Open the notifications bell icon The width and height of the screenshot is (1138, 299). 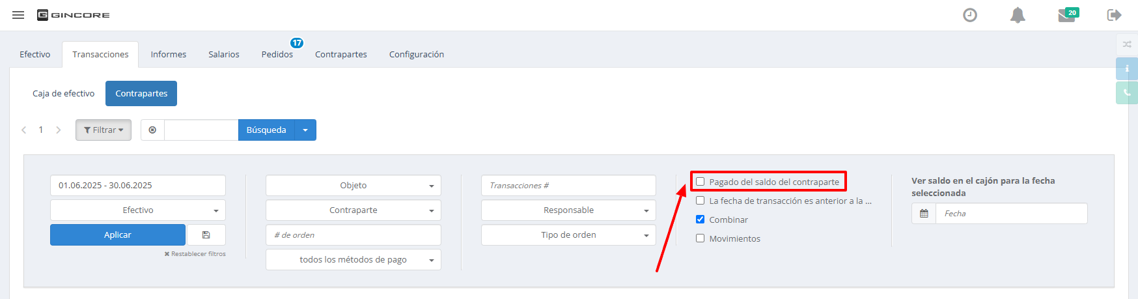(1018, 15)
